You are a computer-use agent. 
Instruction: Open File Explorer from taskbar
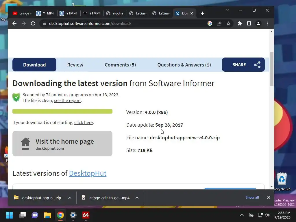[x=48, y=215]
